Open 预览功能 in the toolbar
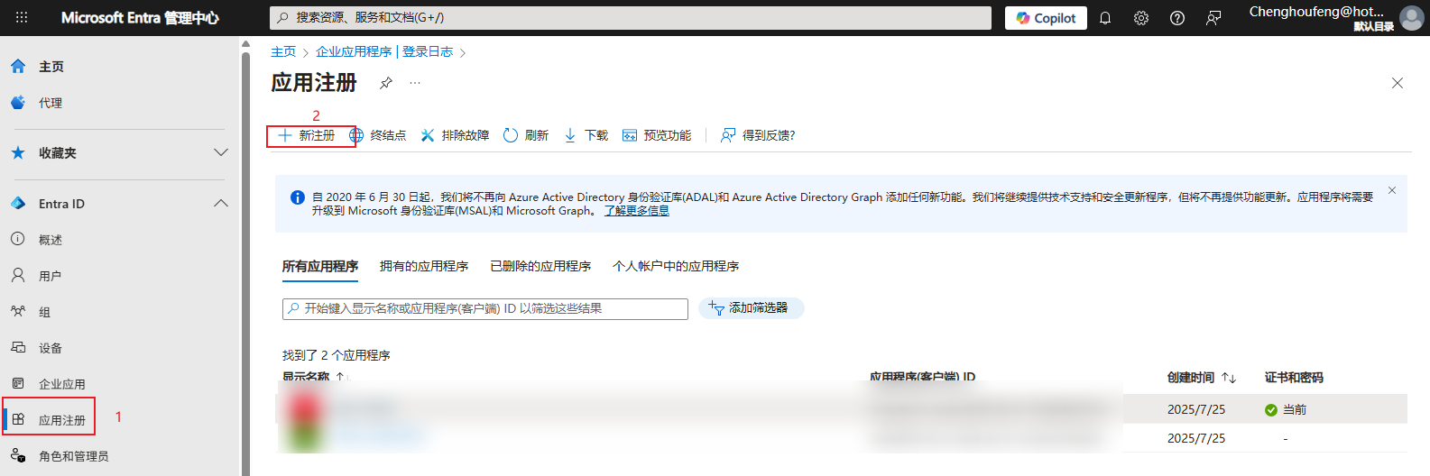The width and height of the screenshot is (1430, 476). click(x=657, y=135)
